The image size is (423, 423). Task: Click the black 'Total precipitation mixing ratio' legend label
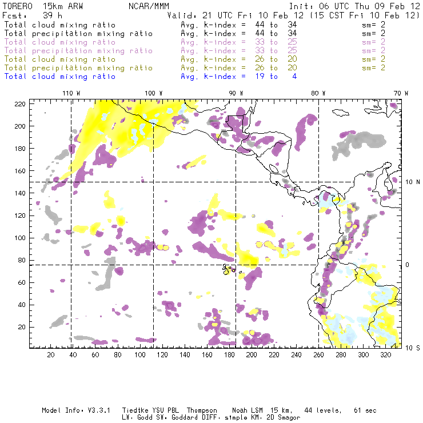pyautogui.click(x=78, y=34)
